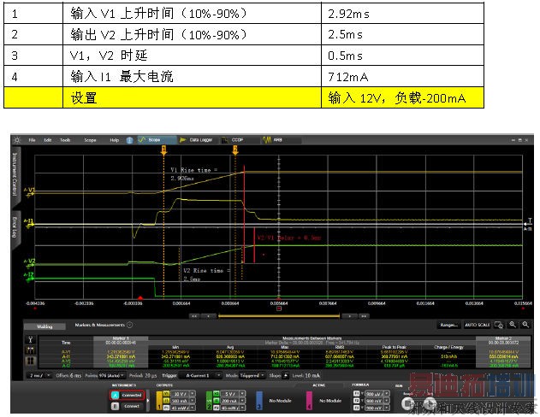Click the yellow horizontal scroll bar under the graph
Screen dimensions: 540x417
pyautogui.click(x=279, y=316)
